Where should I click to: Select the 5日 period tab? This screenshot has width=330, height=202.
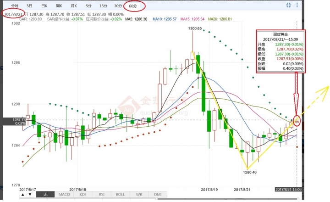click(x=29, y=6)
